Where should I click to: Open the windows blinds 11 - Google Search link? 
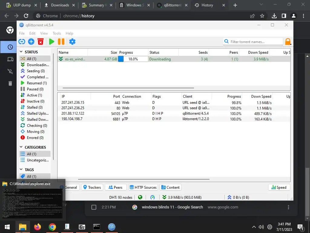172,207
